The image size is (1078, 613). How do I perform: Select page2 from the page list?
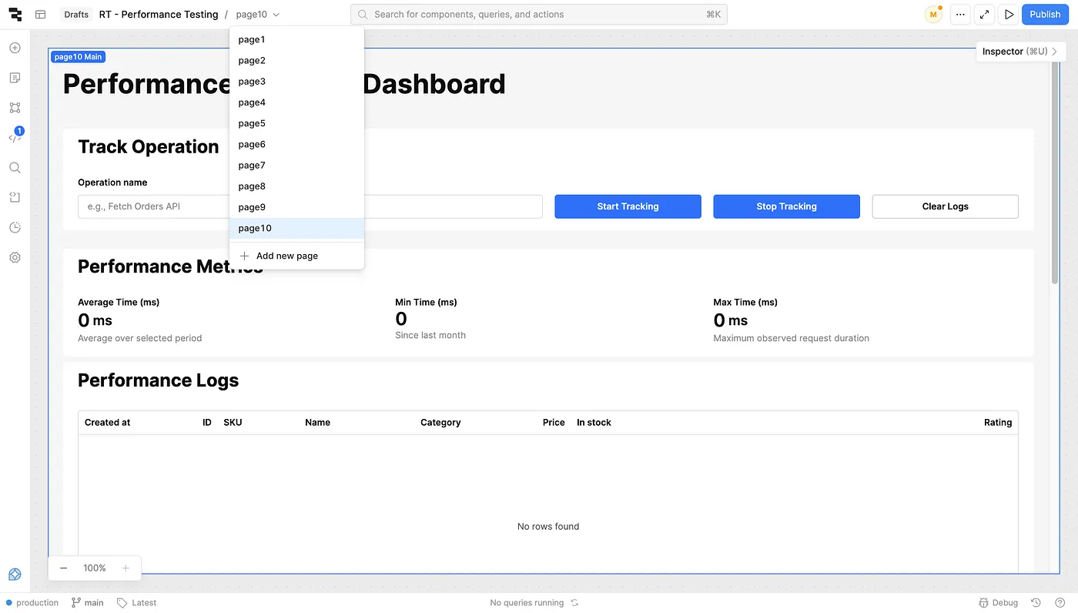[296, 60]
